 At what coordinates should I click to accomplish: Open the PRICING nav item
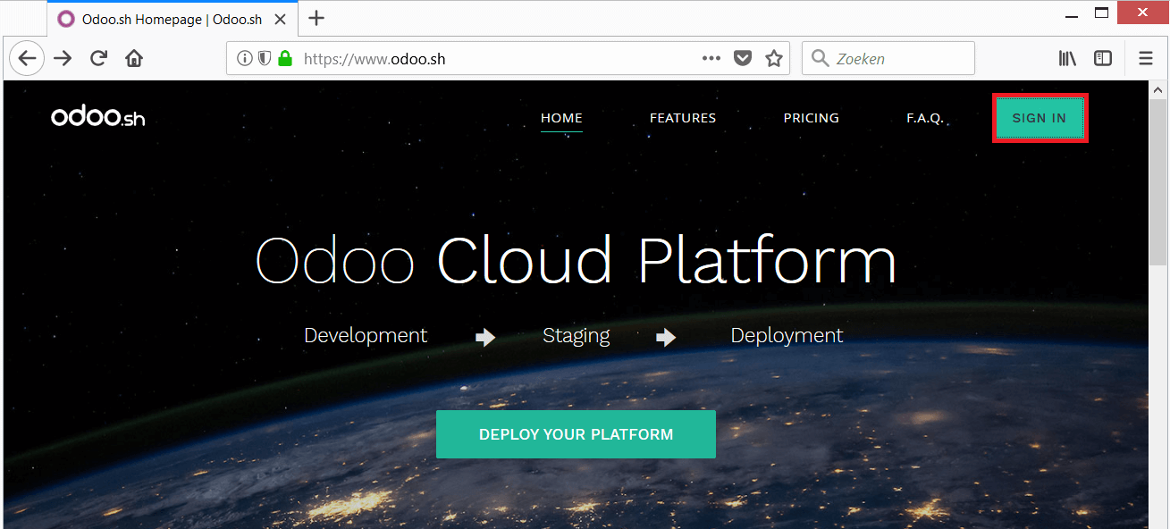coord(812,118)
